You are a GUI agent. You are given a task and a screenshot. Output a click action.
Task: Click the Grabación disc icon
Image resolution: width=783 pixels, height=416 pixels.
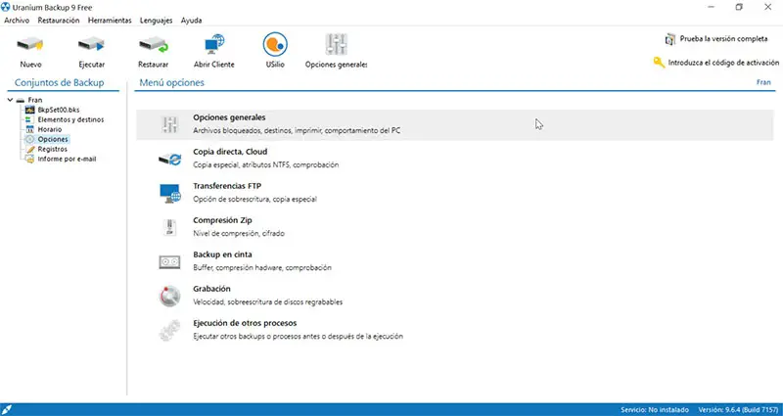click(169, 297)
